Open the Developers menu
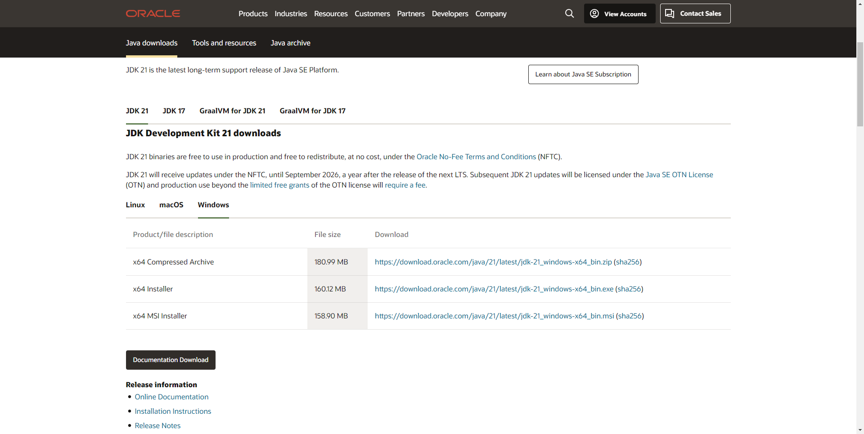Screen dimensions: 864x434 pos(450,13)
